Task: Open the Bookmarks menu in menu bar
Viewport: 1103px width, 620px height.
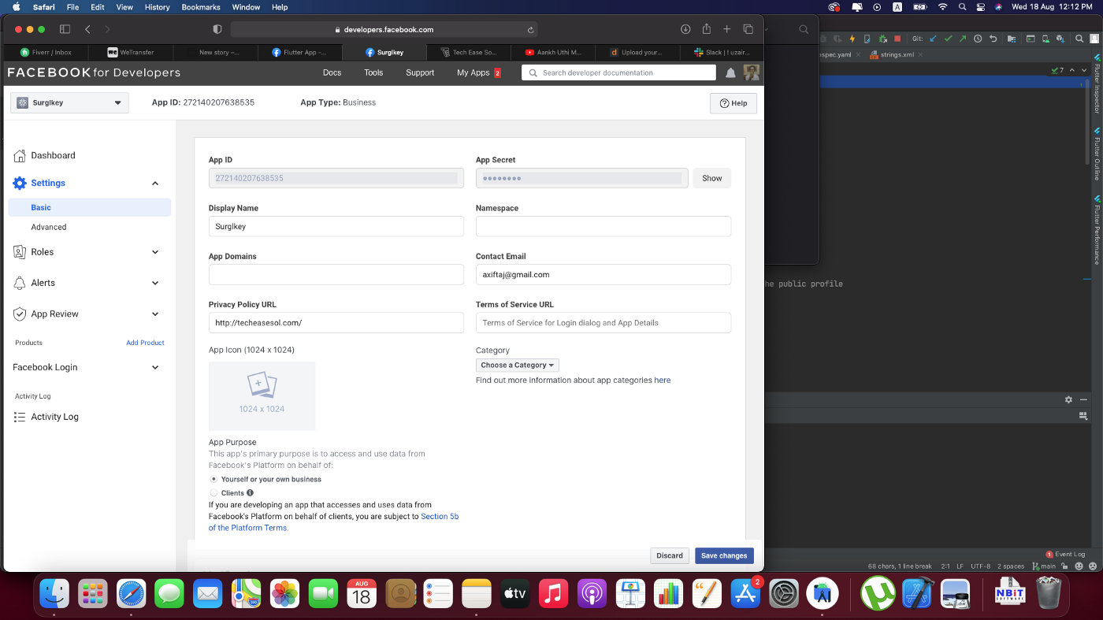Action: click(201, 7)
